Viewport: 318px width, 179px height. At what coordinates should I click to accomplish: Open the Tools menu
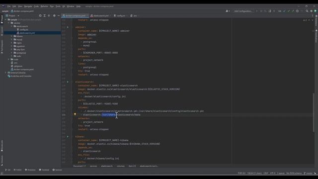point(58,6)
